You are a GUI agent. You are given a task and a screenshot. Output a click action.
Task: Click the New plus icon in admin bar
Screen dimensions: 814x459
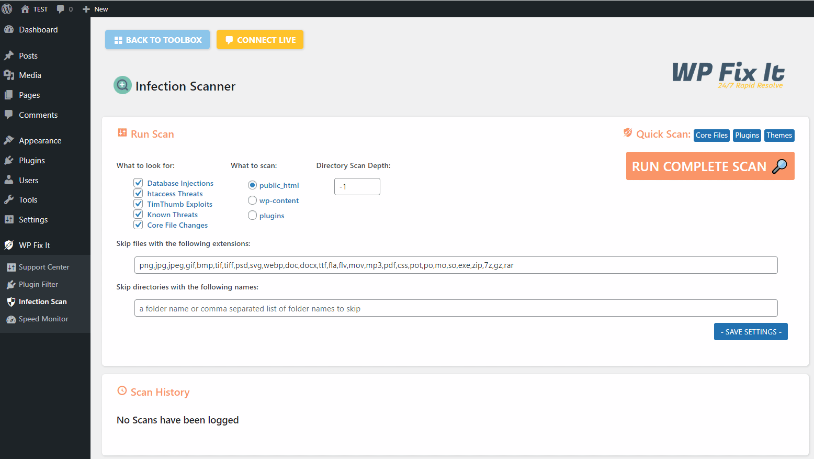point(86,9)
